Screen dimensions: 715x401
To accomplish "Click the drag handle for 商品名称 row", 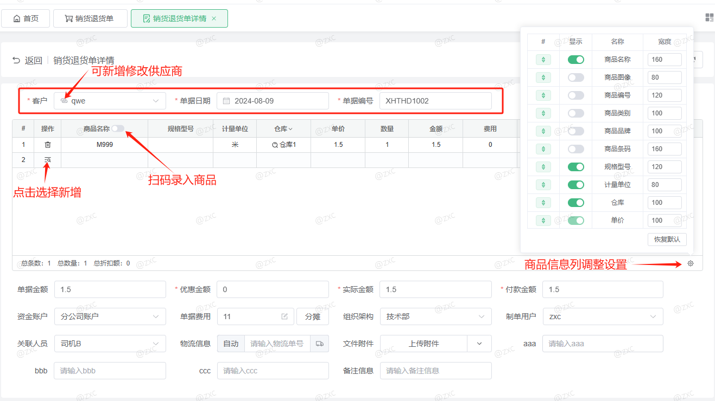I will click(543, 60).
